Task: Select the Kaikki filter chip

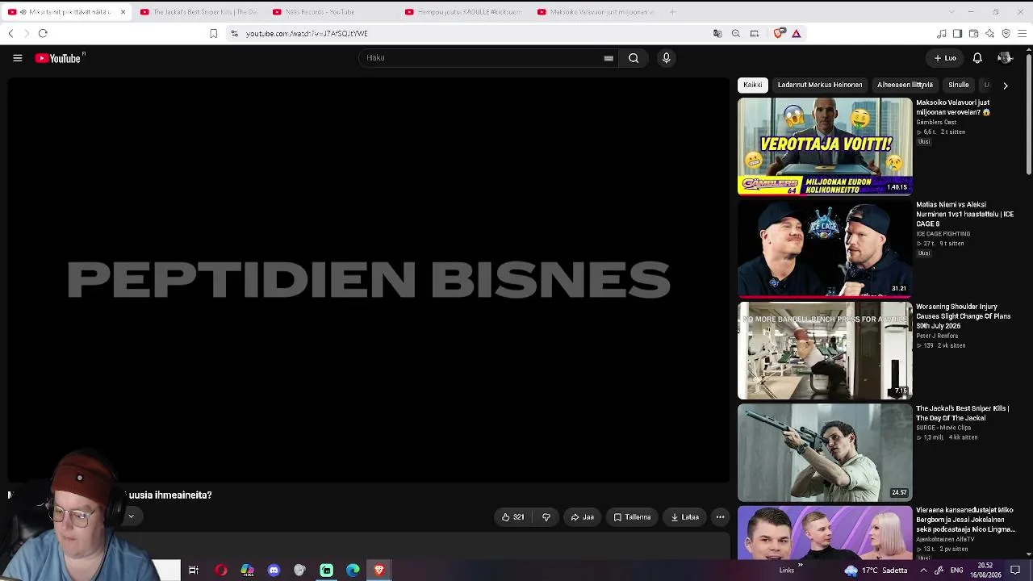Action: (x=753, y=85)
